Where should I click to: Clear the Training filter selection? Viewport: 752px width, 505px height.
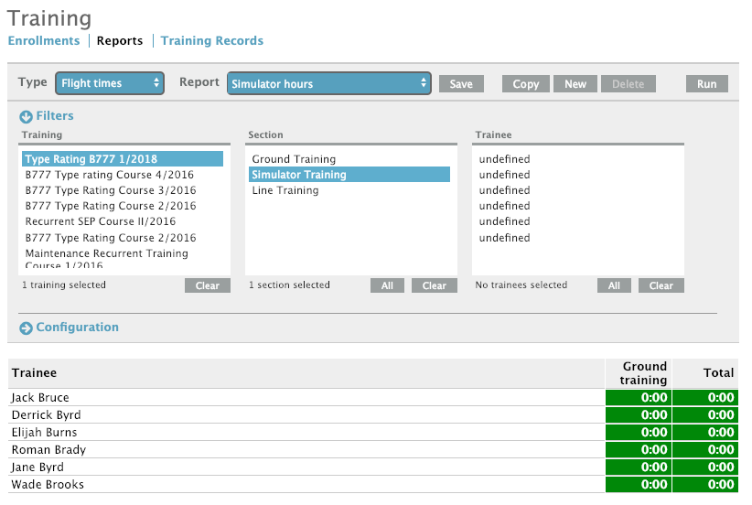click(207, 285)
